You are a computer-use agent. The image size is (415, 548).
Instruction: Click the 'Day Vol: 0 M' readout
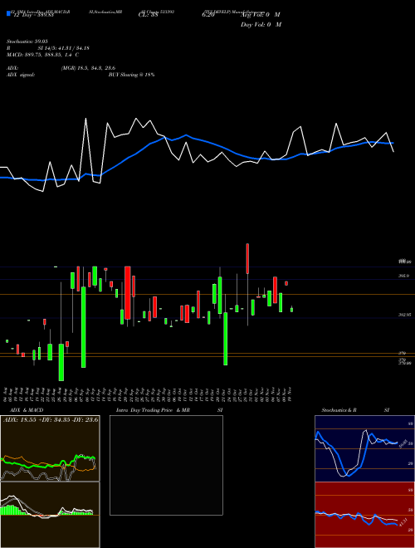click(x=261, y=24)
